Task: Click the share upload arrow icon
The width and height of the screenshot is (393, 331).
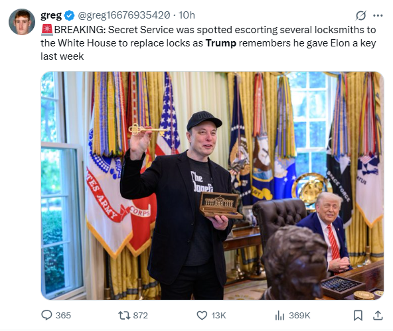Action: (378, 315)
